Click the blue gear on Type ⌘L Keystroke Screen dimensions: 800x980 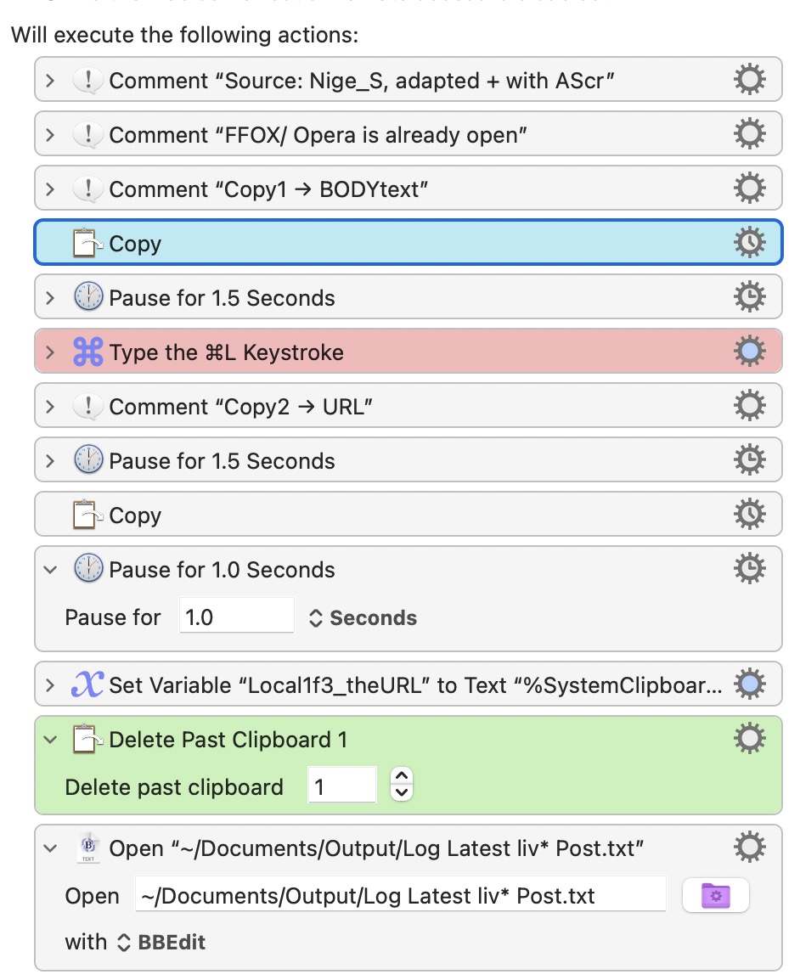click(x=748, y=352)
